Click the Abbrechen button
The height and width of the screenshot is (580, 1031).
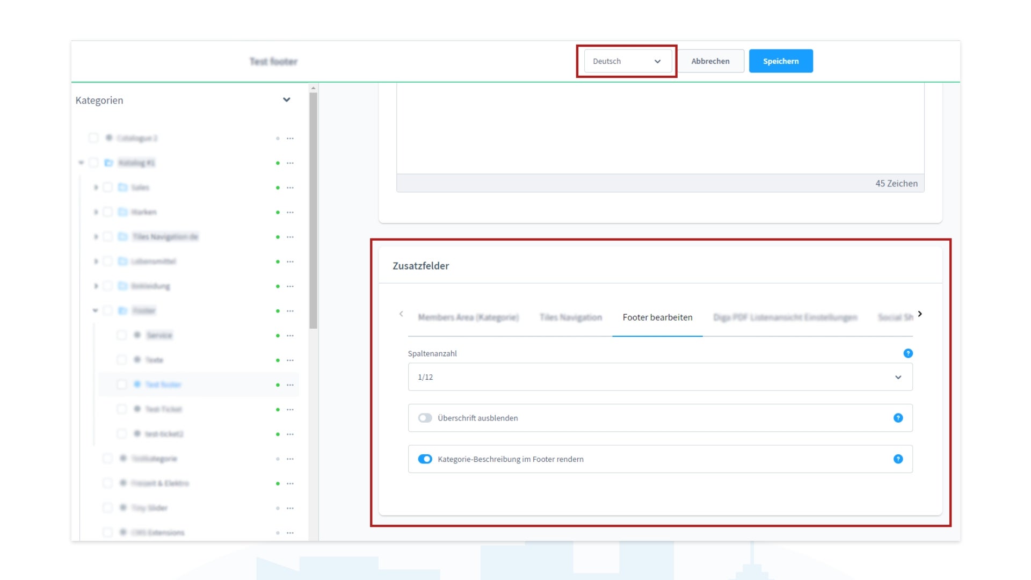tap(710, 61)
